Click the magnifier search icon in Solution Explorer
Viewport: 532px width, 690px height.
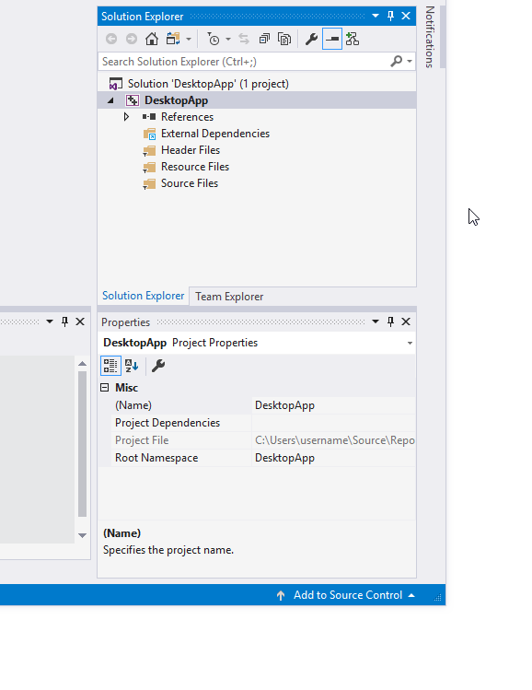click(x=396, y=61)
